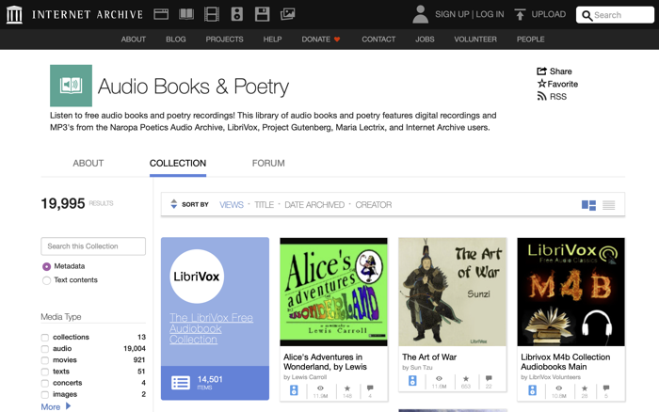
Task: Open the Jobs menu item
Action: [x=425, y=40]
